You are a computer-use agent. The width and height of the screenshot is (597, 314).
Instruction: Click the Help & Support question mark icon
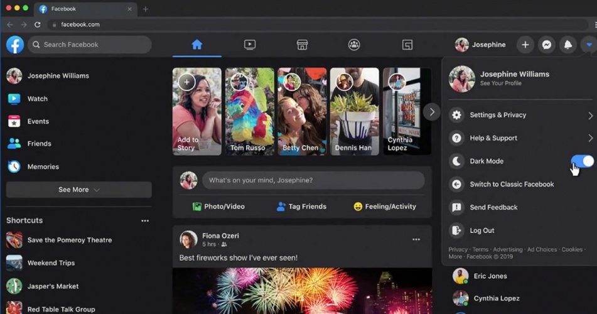(x=456, y=138)
